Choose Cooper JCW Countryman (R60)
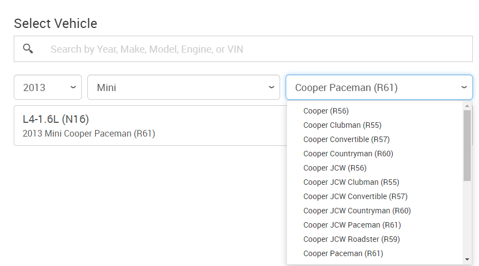This screenshot has width=479, height=266. pyautogui.click(x=357, y=211)
